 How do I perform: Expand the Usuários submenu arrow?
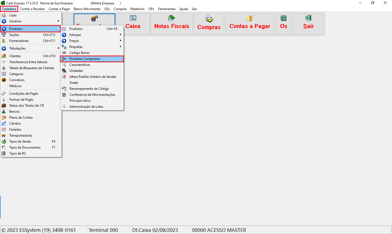coord(58,21)
